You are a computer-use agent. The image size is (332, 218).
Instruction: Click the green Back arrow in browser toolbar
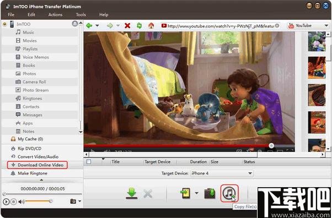(x=89, y=26)
